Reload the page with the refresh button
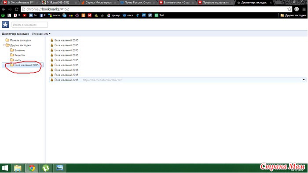308x173 pixels. (x=17, y=9)
